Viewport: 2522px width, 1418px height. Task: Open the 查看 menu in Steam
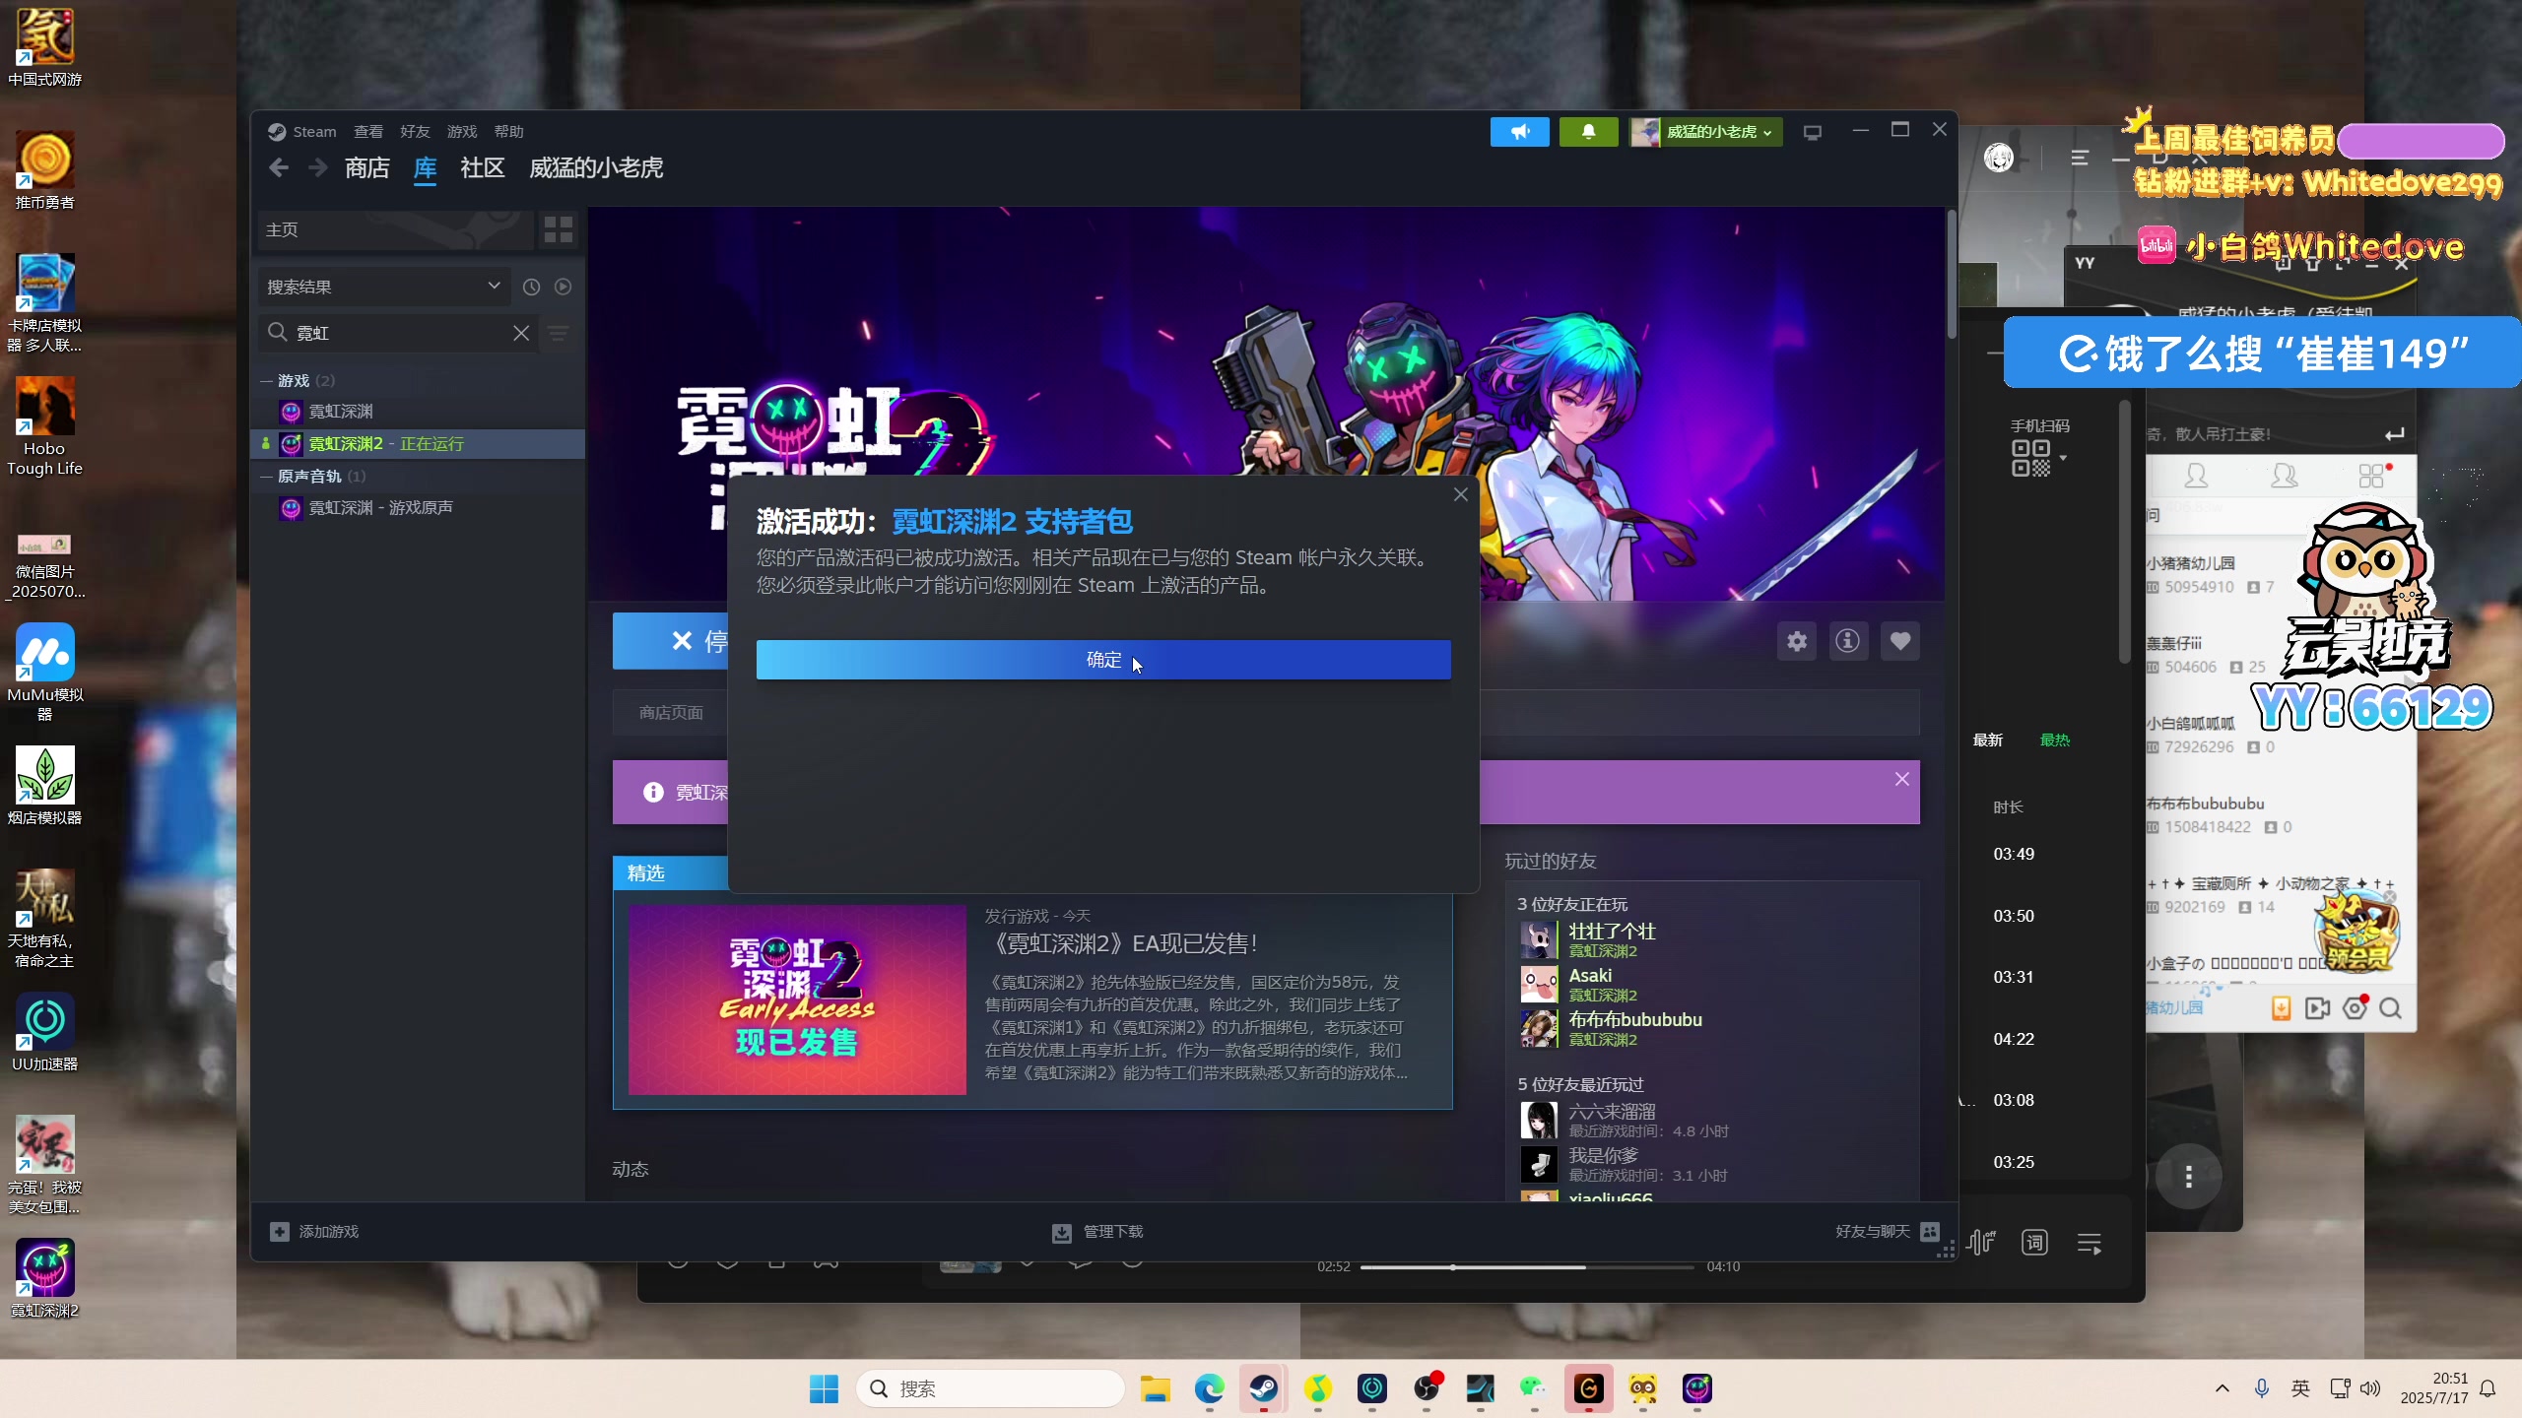coord(368,132)
